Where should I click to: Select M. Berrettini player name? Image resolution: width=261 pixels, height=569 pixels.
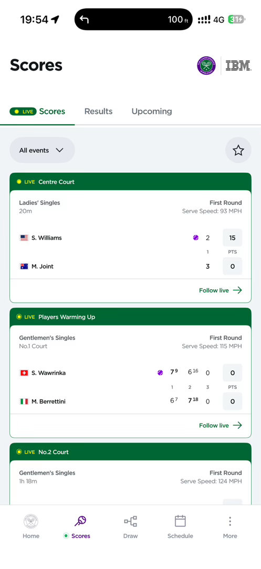pos(48,401)
